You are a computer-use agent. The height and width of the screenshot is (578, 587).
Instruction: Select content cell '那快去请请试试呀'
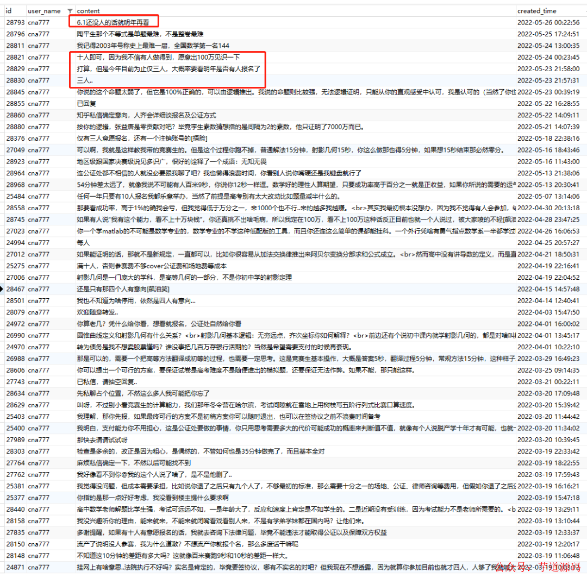pyautogui.click(x=102, y=440)
